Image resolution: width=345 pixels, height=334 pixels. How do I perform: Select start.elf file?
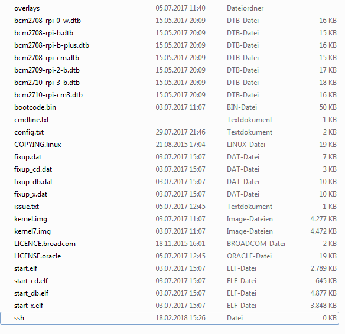tap(26, 268)
